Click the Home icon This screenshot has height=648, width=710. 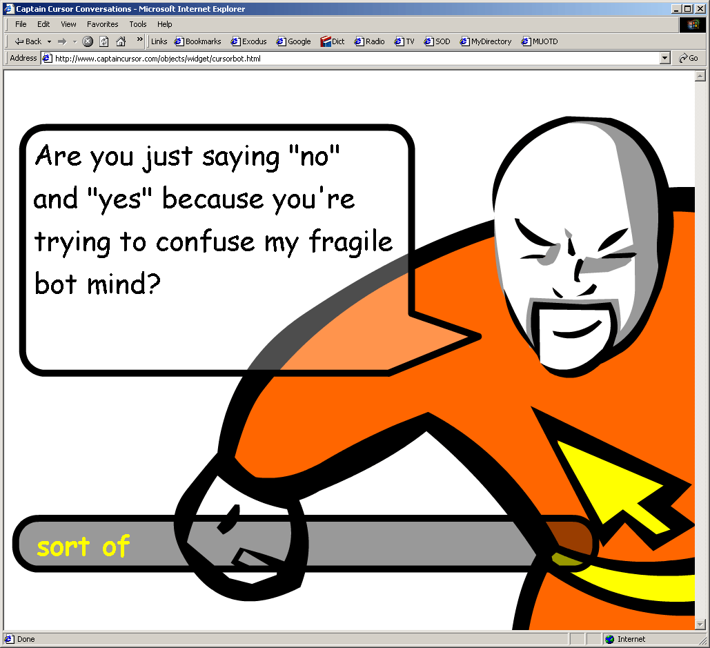[x=121, y=41]
